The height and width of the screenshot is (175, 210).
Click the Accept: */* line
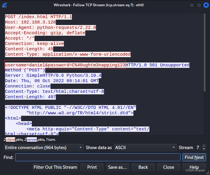click(x=20, y=38)
